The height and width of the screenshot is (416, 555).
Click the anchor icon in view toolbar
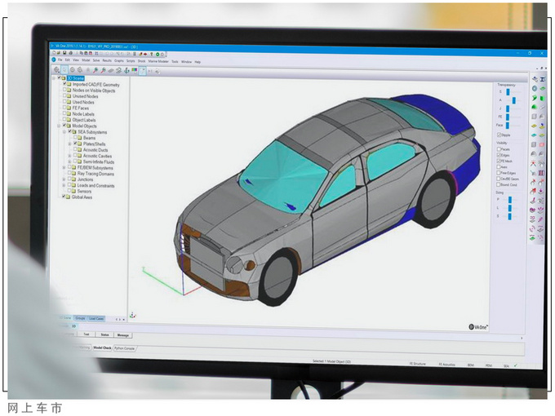click(x=124, y=71)
